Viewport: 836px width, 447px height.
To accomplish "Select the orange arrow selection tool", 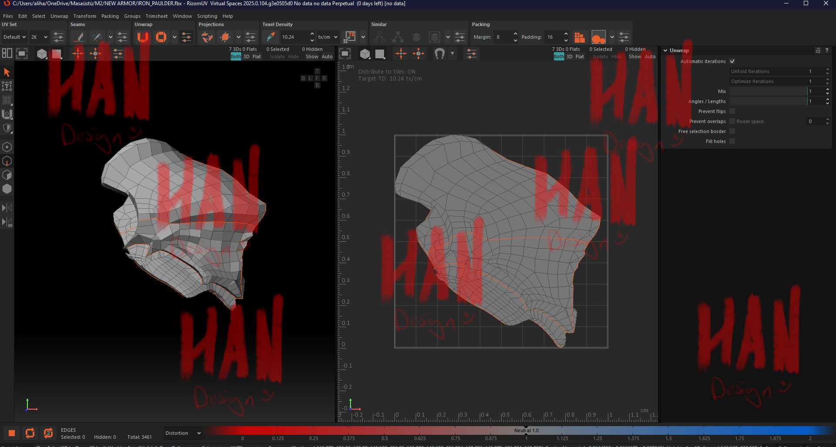I will [7, 72].
